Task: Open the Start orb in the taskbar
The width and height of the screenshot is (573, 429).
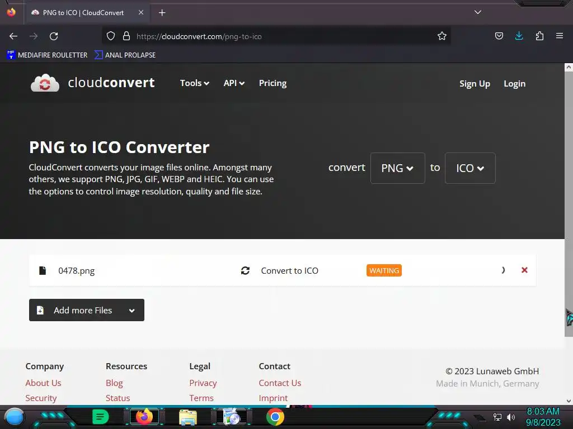Action: click(x=15, y=417)
